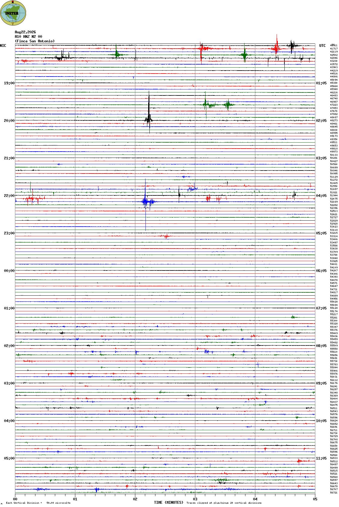339x507 pixels.
Task: Click the 00:00 local time label
Action: [x=9, y=271]
